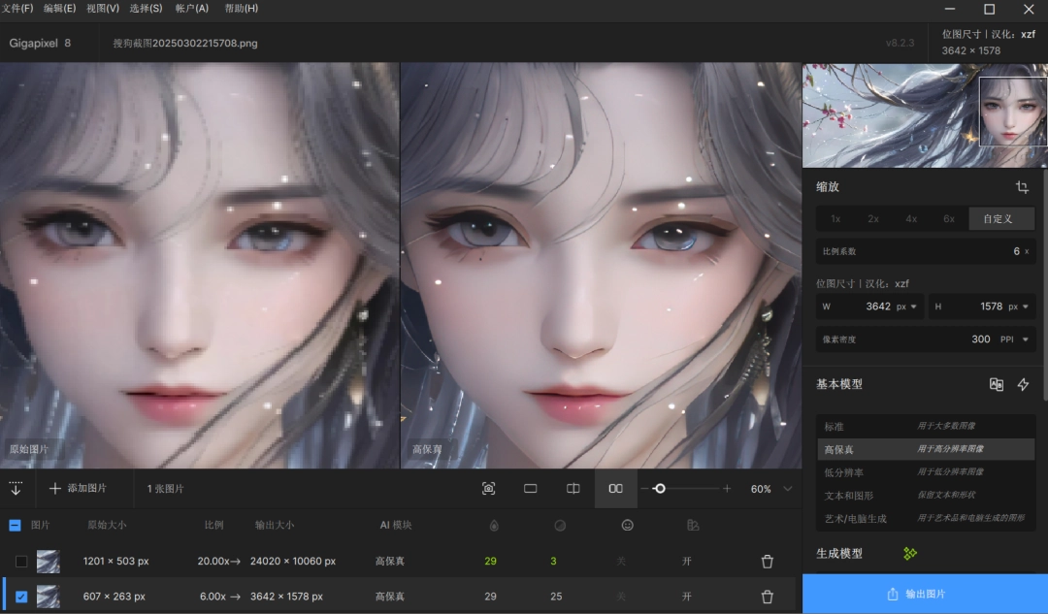Click the zoom in plus icon
Viewport: 1048px width, 614px height.
tap(727, 489)
